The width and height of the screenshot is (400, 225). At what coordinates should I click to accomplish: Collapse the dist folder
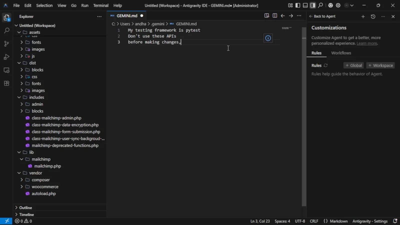[x=19, y=63]
